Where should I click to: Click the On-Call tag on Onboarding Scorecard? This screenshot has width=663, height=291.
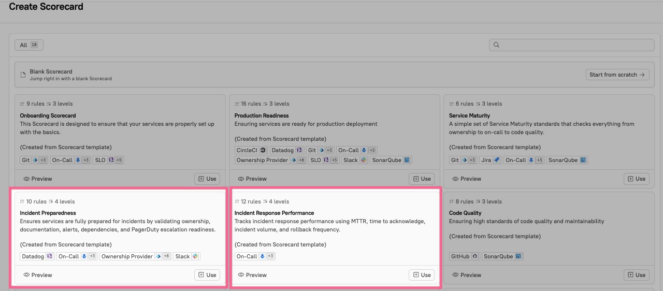[x=70, y=160]
